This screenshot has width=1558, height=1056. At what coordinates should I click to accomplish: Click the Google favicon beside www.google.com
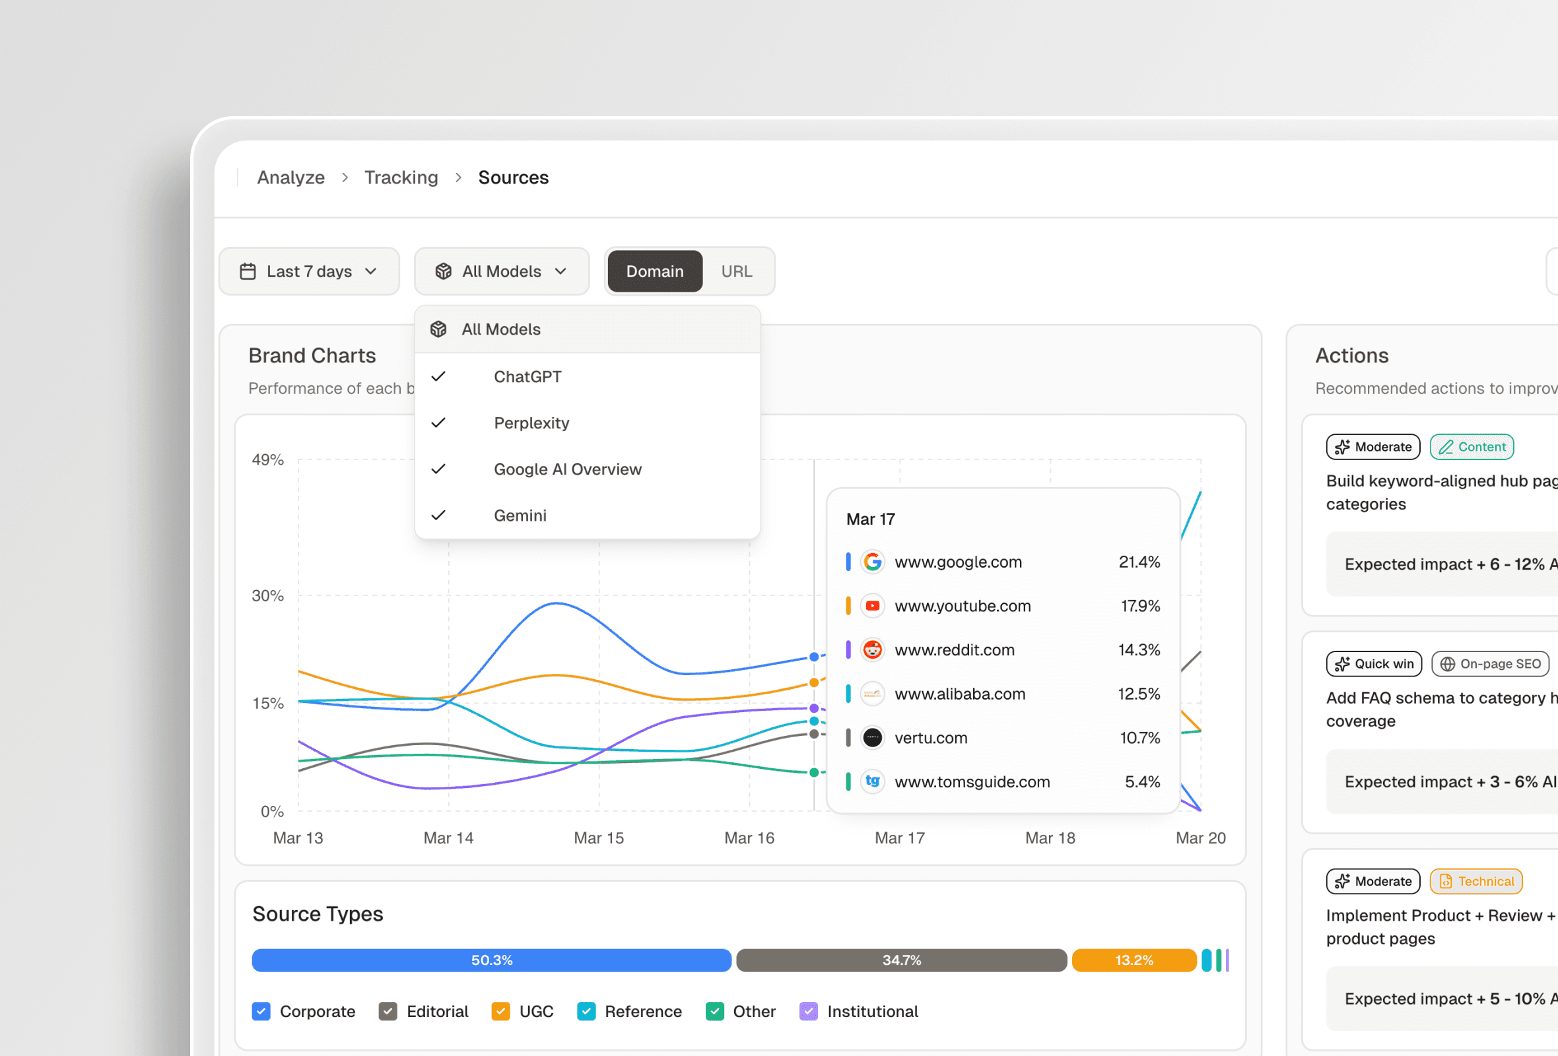873,562
